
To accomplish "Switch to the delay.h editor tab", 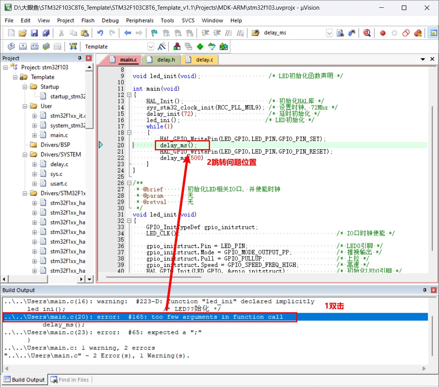I will click(161, 60).
